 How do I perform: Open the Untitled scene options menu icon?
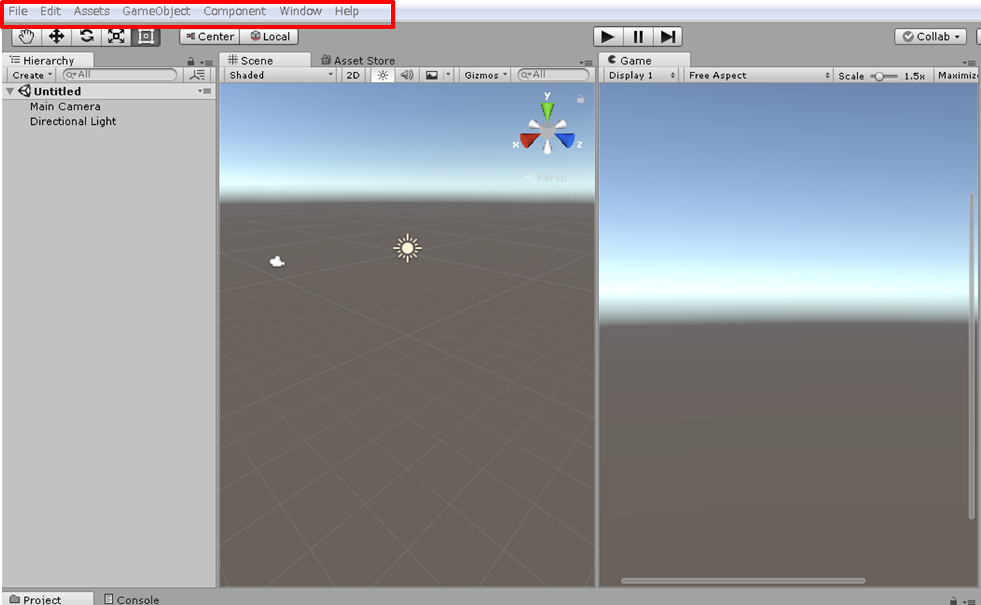[204, 91]
